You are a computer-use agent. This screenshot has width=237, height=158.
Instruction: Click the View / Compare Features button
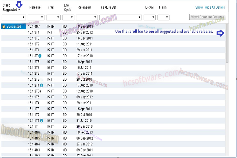coord(207,17)
